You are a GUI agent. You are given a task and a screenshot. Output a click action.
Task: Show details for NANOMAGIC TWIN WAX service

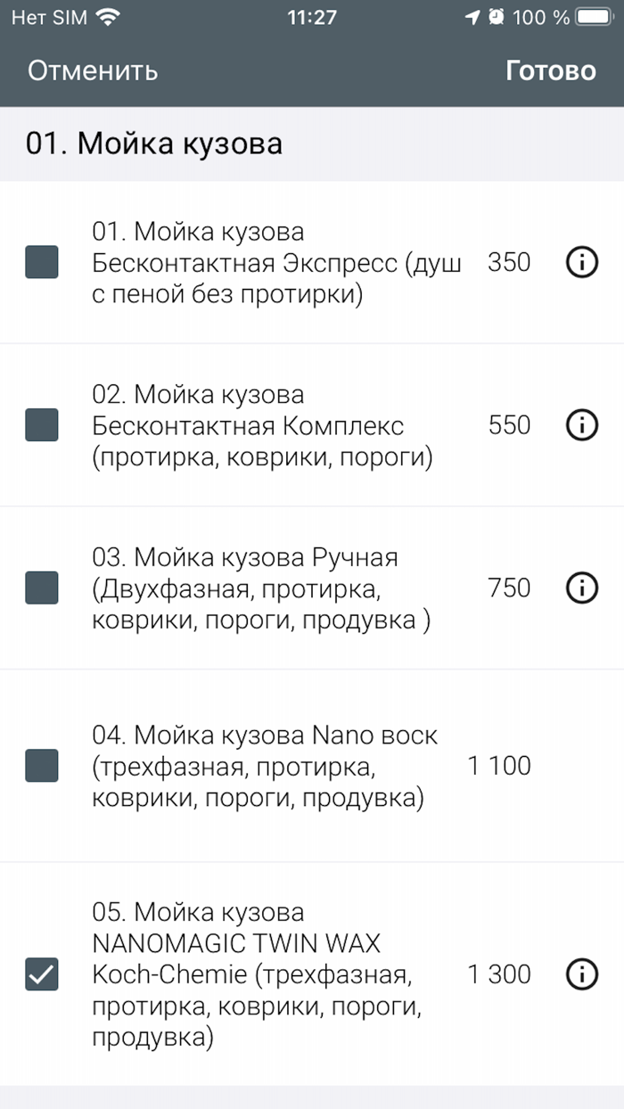(x=581, y=973)
